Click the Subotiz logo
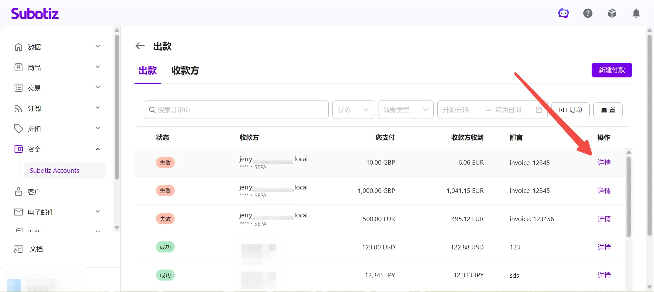 coord(35,13)
